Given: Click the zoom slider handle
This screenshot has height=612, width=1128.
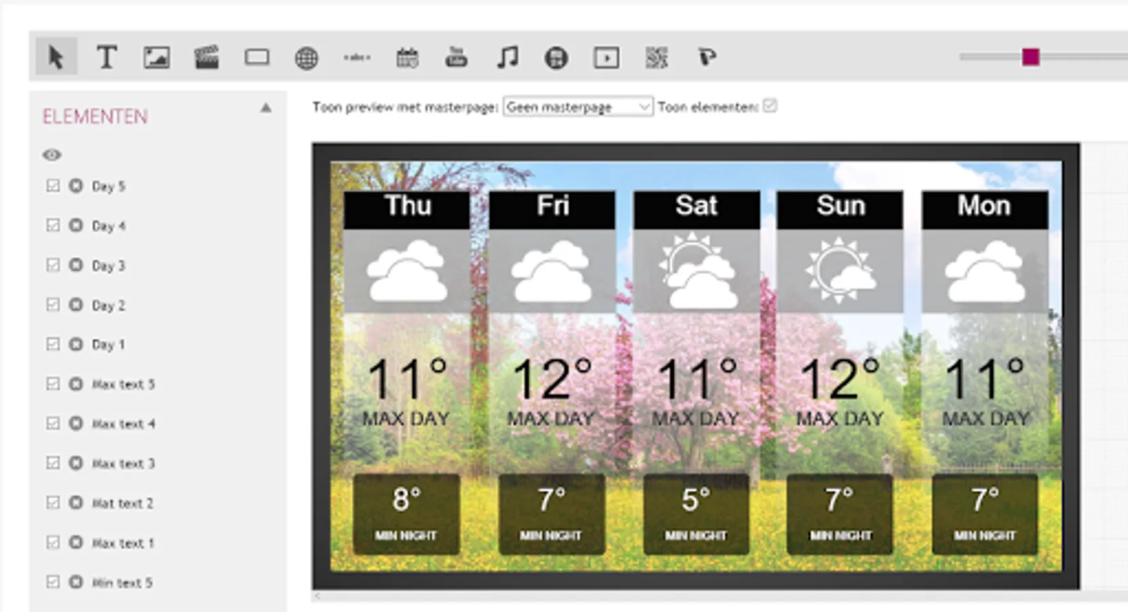Looking at the screenshot, I should point(1031,57).
